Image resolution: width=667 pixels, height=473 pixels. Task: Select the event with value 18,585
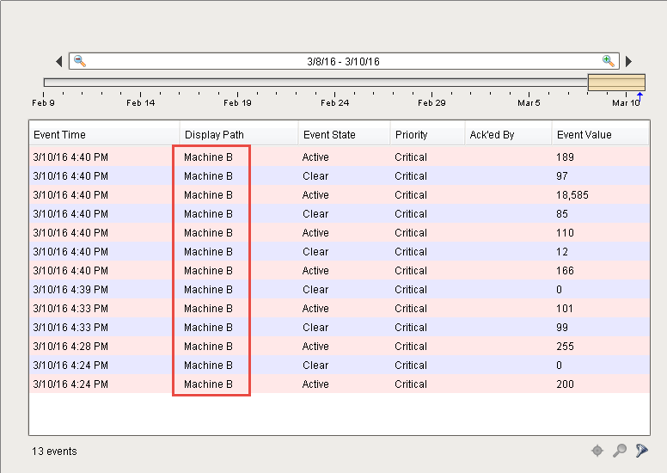coord(340,195)
